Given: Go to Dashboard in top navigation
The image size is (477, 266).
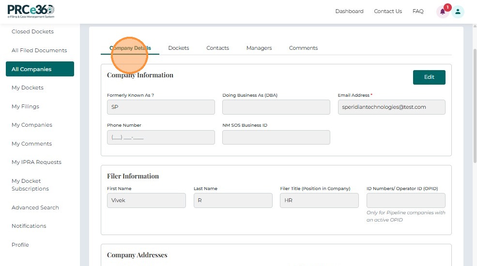Looking at the screenshot, I should [x=349, y=11].
